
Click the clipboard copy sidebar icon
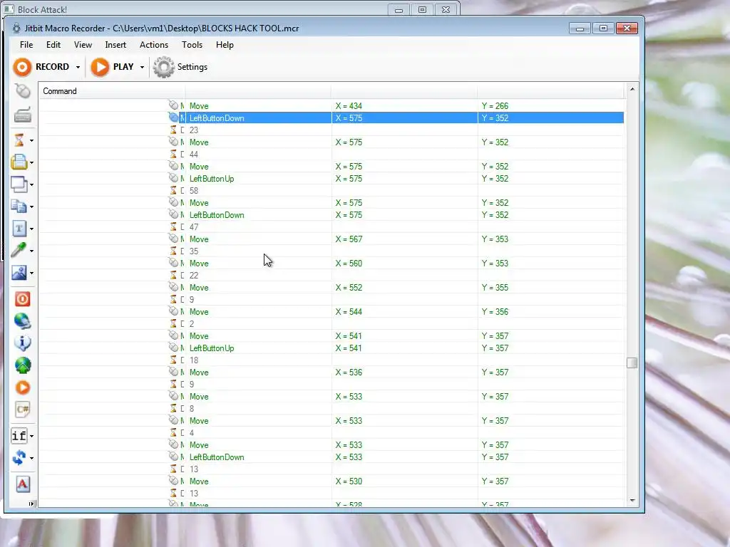pos(19,206)
